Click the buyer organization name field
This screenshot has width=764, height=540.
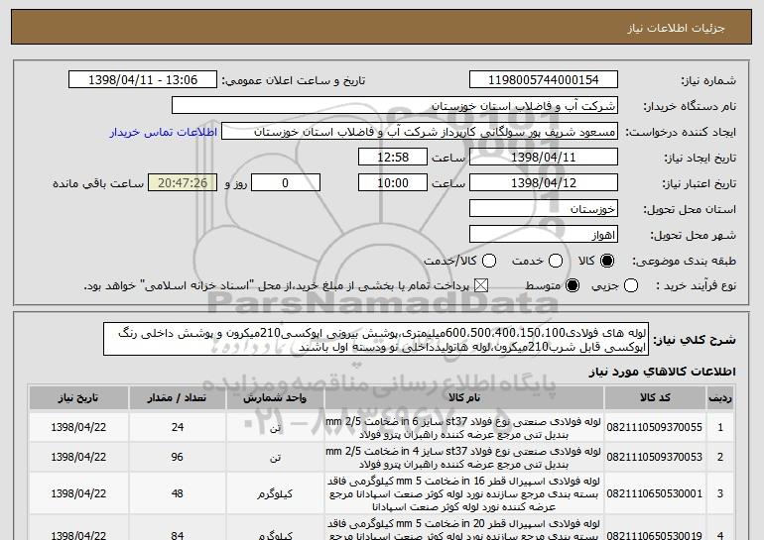[x=395, y=106]
